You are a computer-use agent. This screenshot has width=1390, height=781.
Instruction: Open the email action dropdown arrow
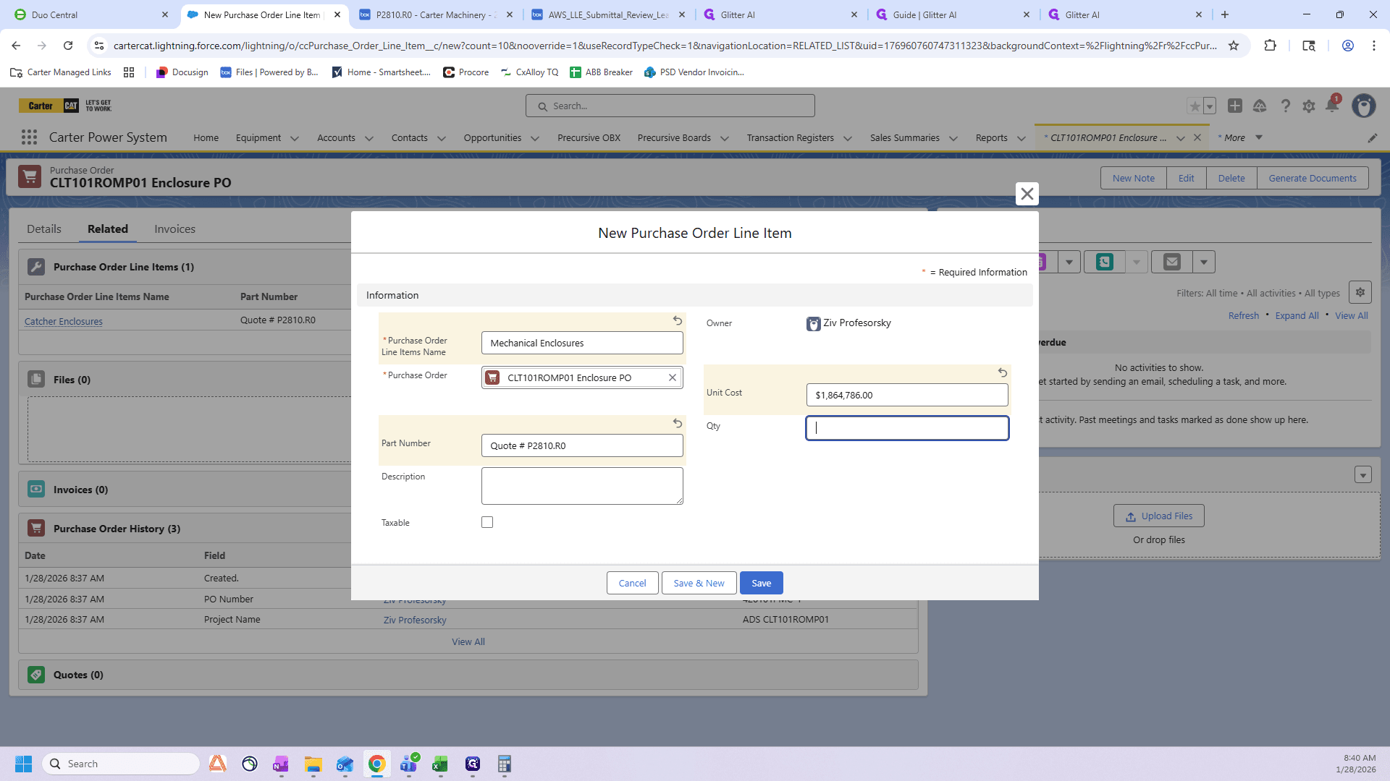(1204, 262)
